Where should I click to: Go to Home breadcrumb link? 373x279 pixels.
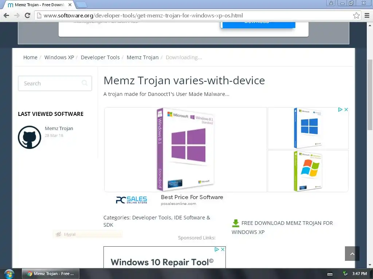30,57
